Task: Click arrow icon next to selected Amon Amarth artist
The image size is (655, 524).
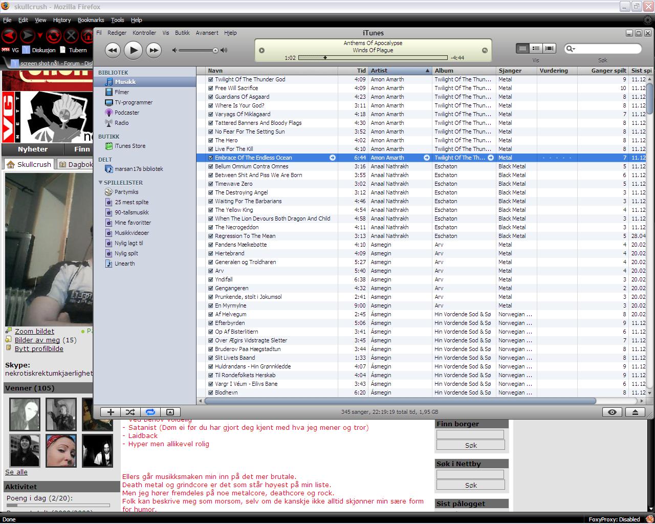Action: [427, 158]
